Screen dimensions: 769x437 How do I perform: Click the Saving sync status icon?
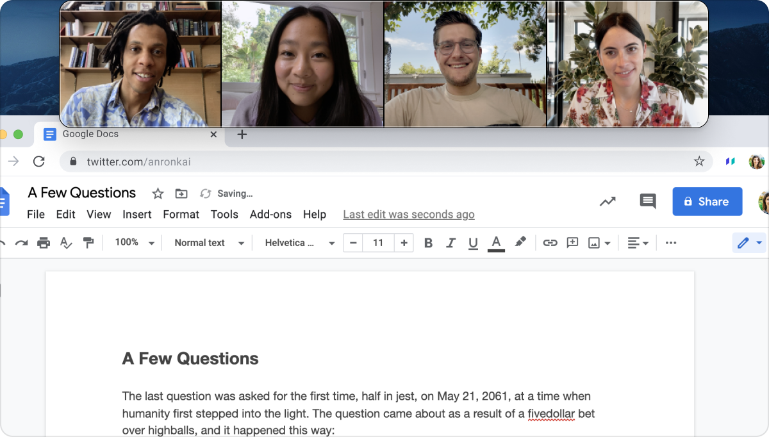tap(206, 194)
